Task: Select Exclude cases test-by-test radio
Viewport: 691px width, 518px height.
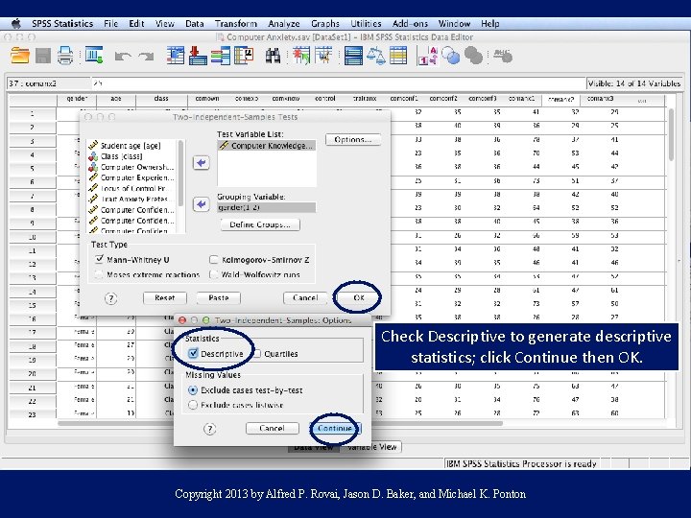Action: (193, 390)
